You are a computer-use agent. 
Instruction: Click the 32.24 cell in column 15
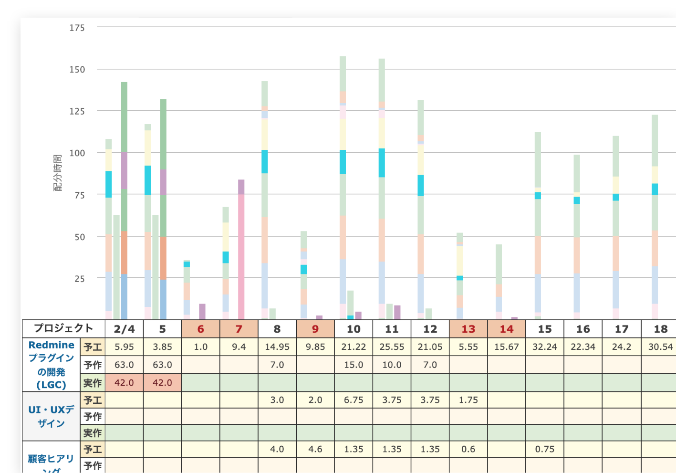(x=544, y=347)
